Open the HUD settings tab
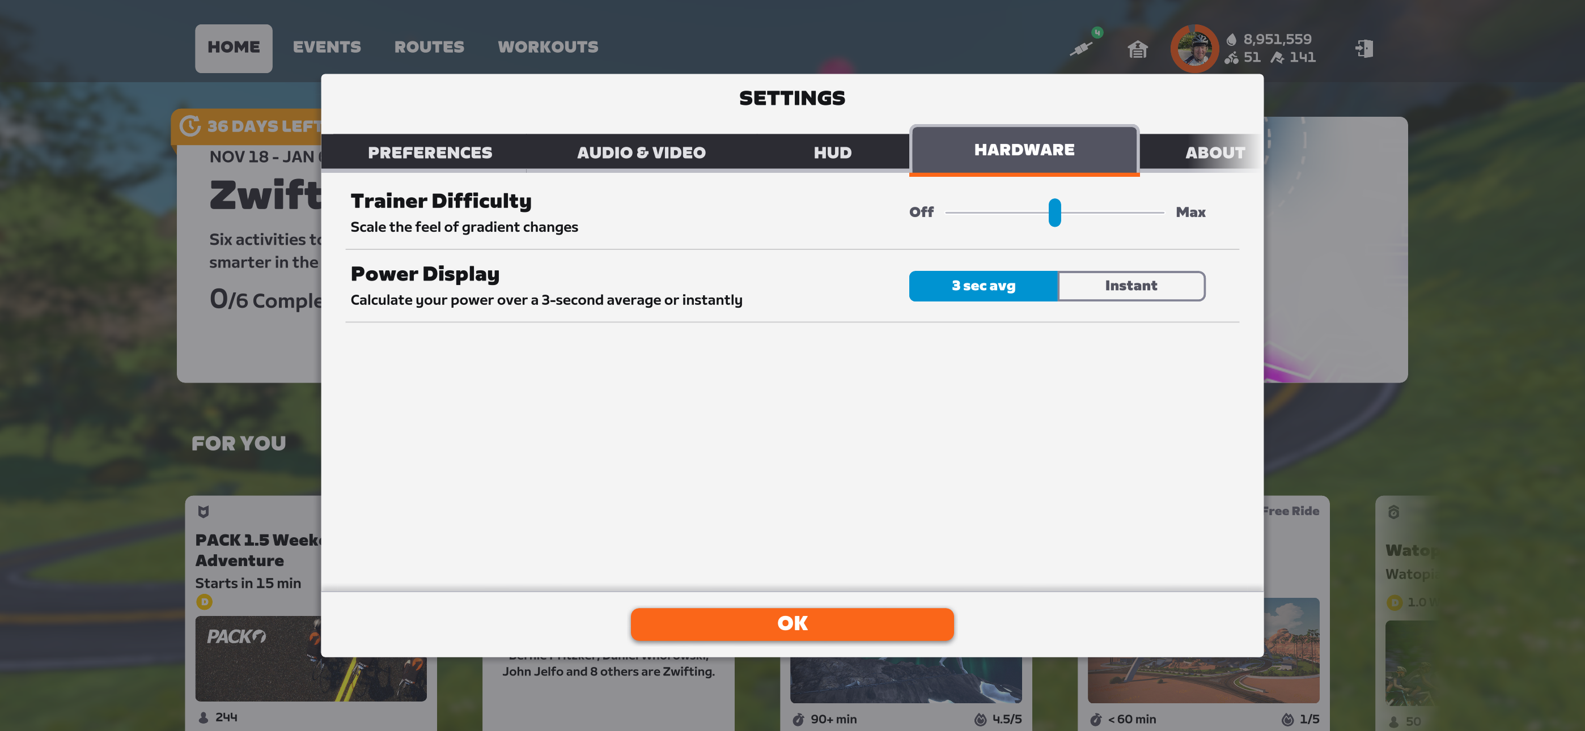This screenshot has width=1585, height=731. point(833,152)
